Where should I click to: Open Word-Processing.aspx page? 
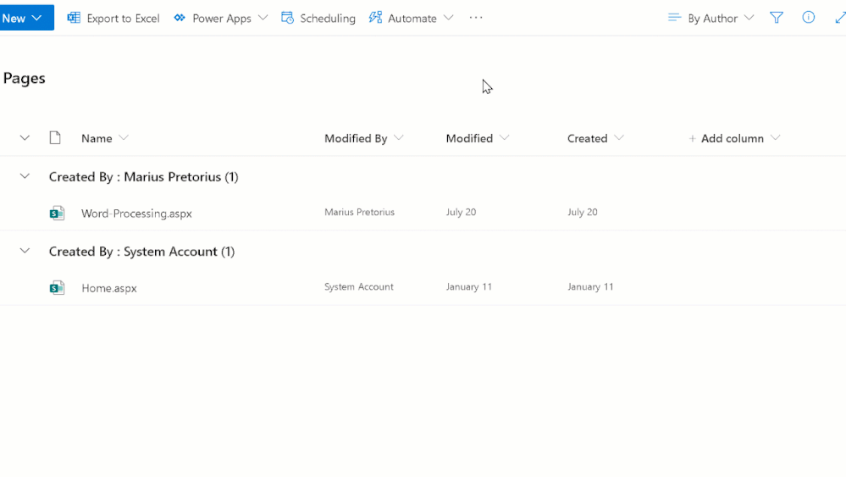coord(136,214)
